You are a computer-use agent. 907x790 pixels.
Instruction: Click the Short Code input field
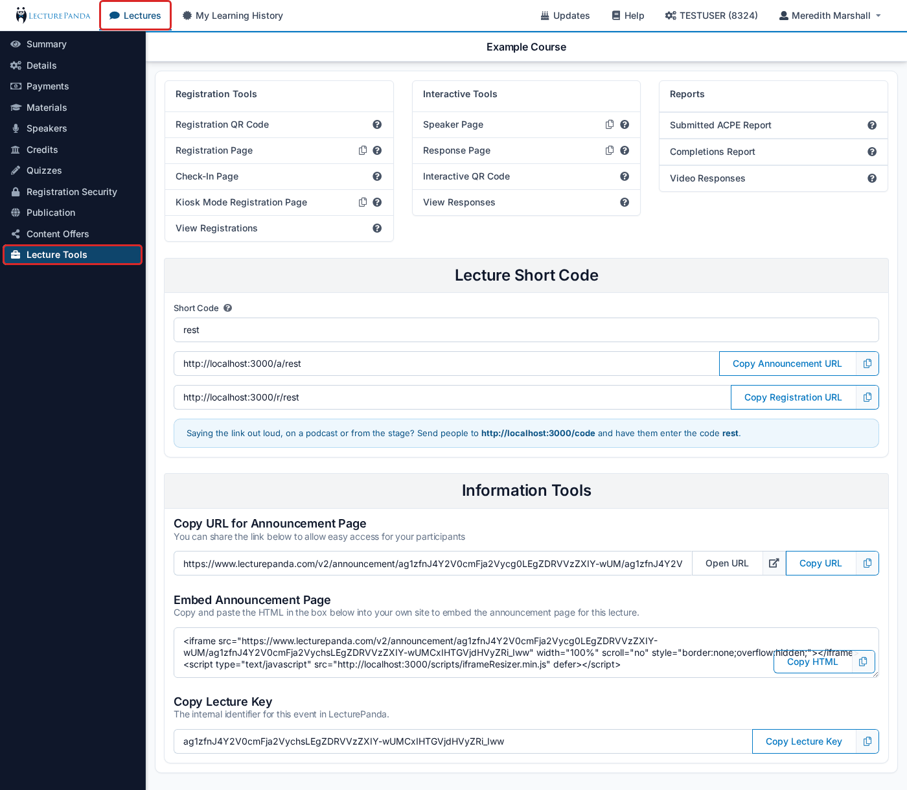(x=526, y=330)
